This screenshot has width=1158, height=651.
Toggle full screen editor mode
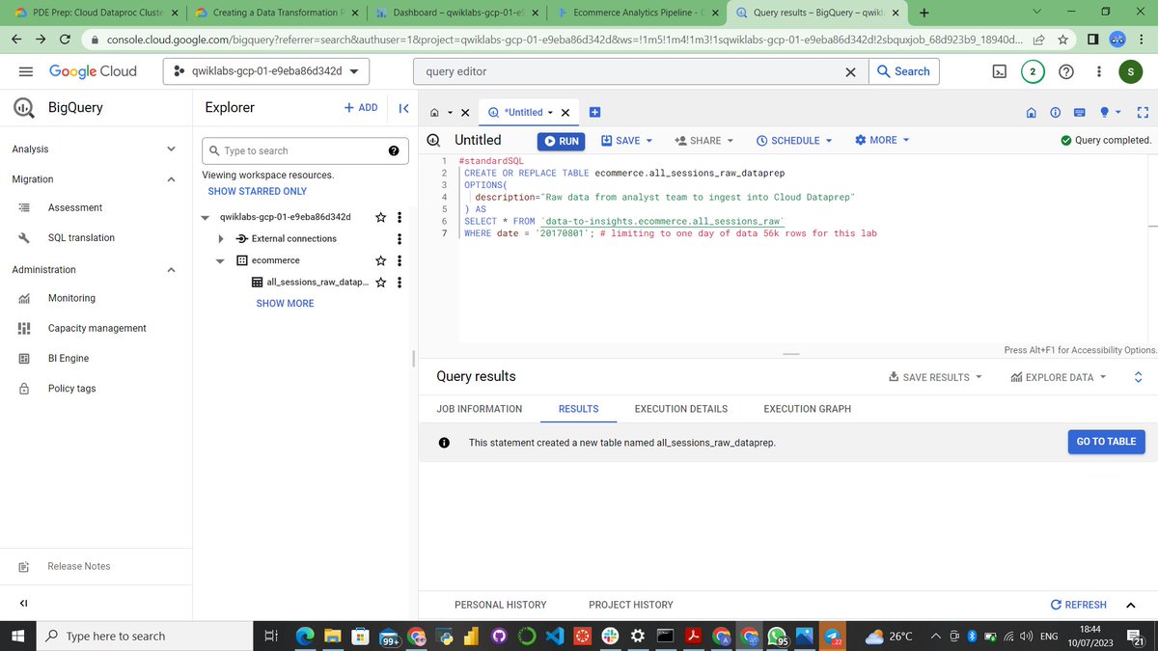coord(1143,112)
